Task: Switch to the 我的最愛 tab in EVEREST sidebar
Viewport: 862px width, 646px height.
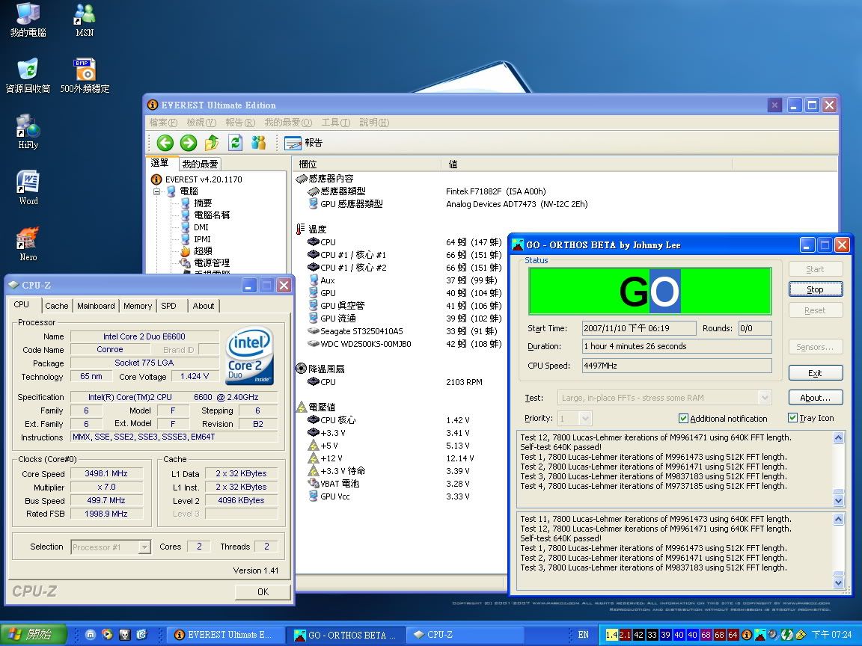Action: (x=200, y=164)
